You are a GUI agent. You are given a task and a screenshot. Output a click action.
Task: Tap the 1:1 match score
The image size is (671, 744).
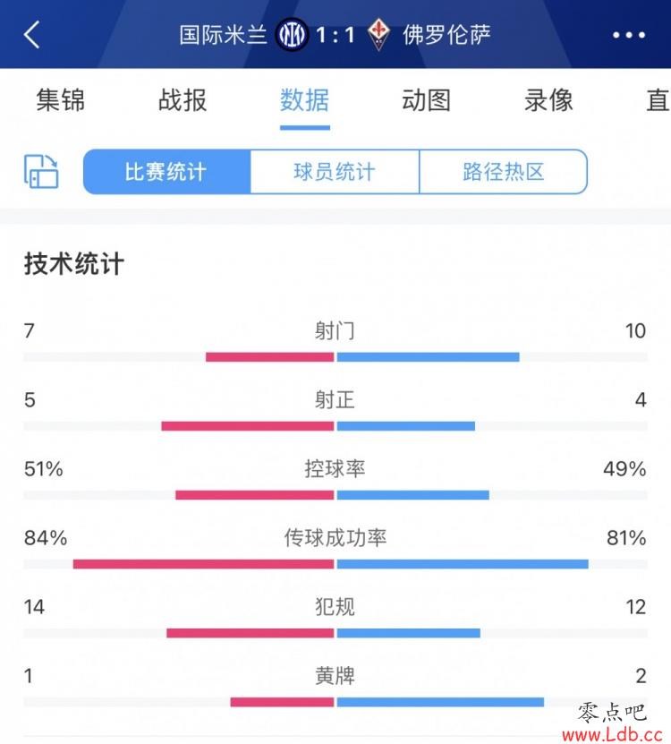pyautogui.click(x=335, y=35)
